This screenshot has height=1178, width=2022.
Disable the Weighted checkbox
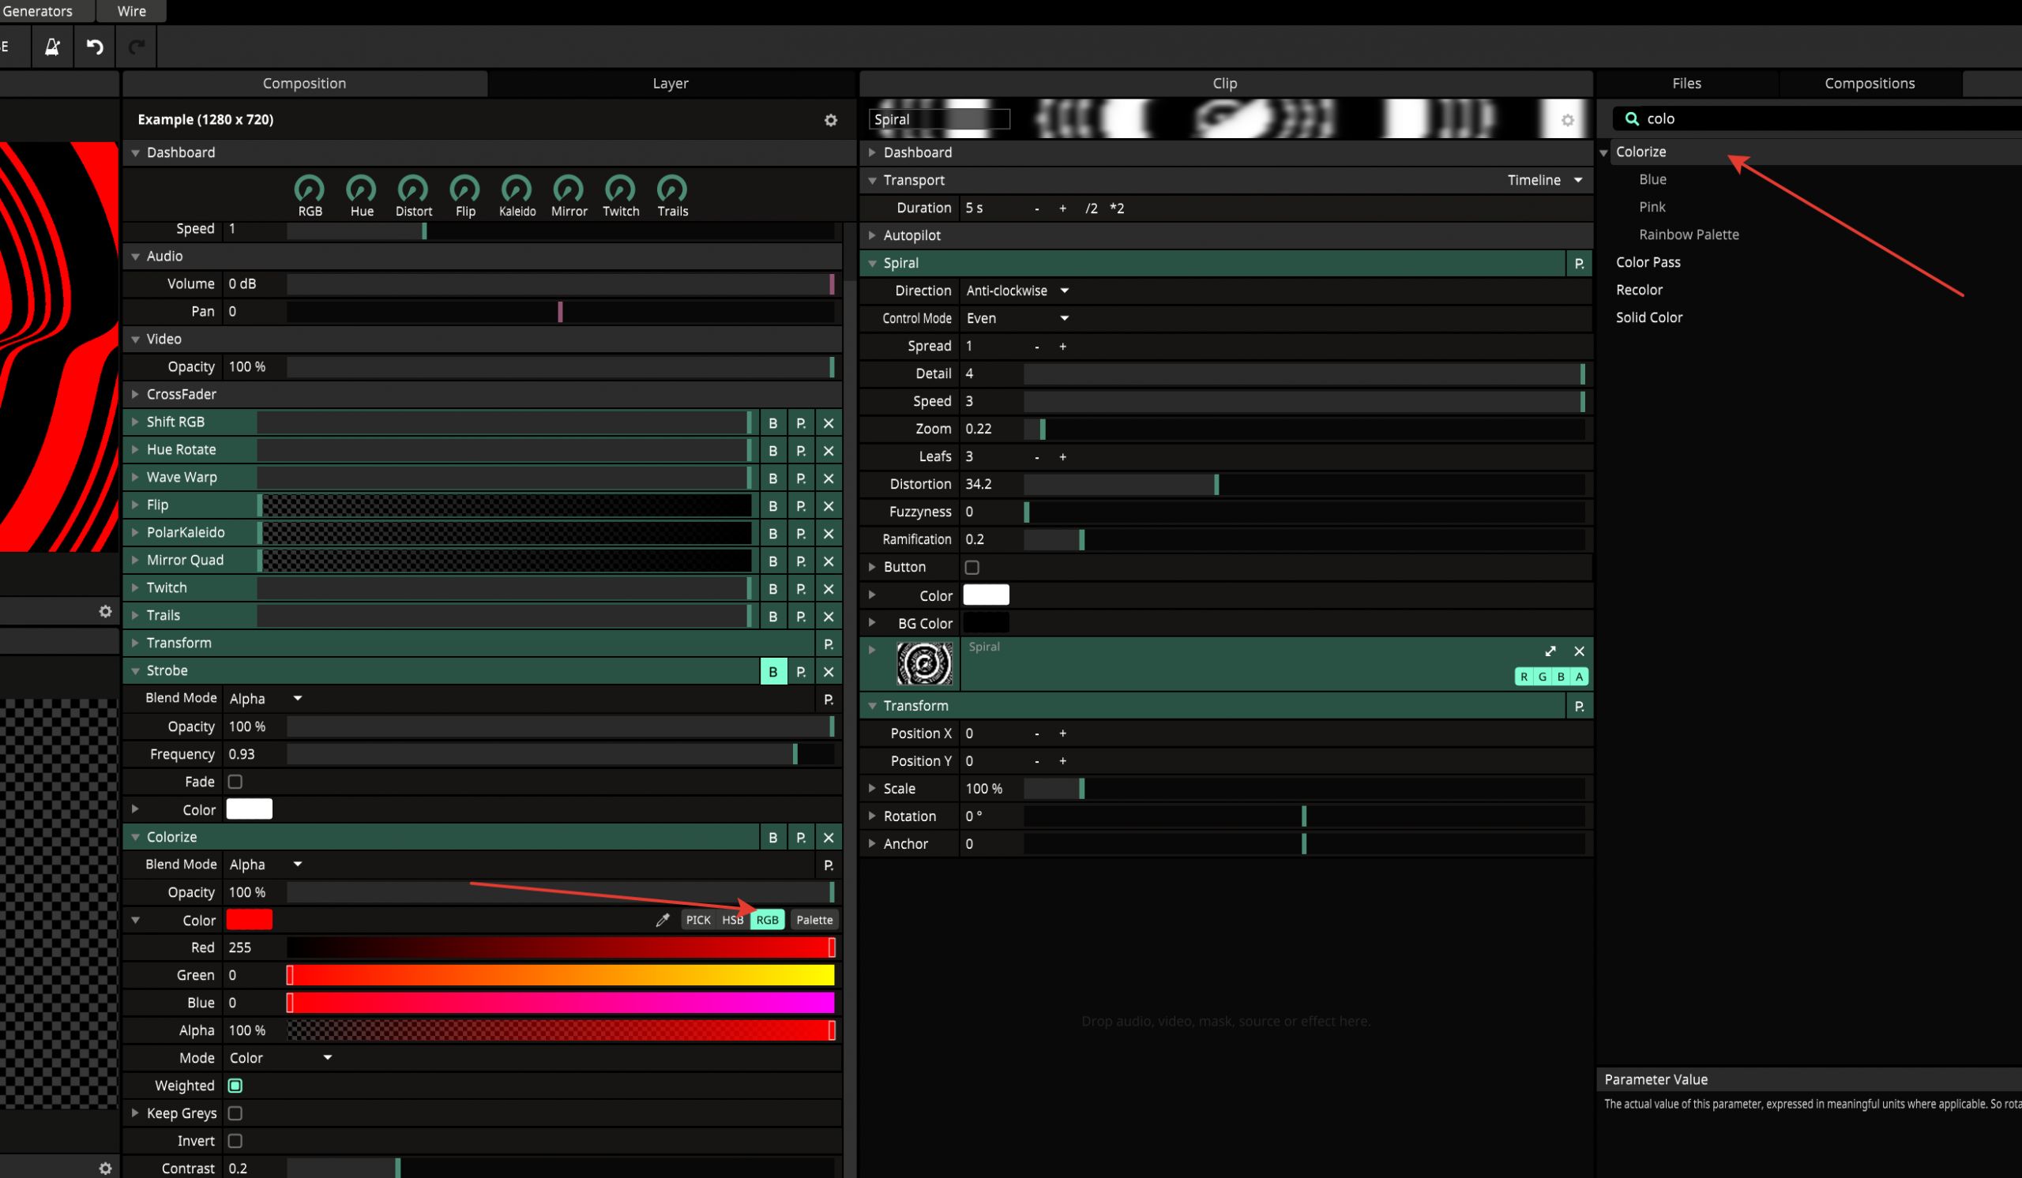point(235,1086)
